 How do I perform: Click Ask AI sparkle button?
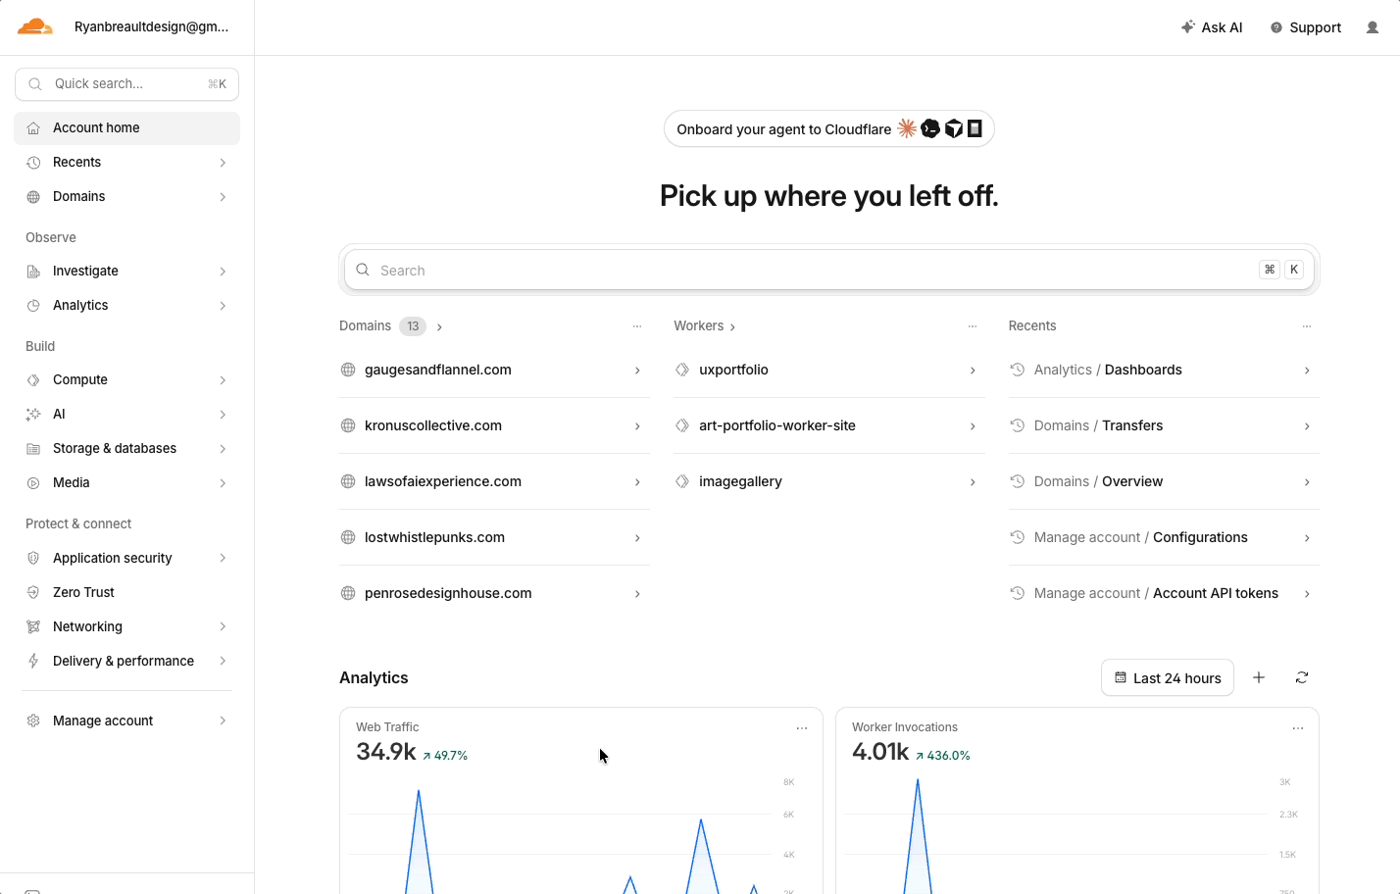1212,27
